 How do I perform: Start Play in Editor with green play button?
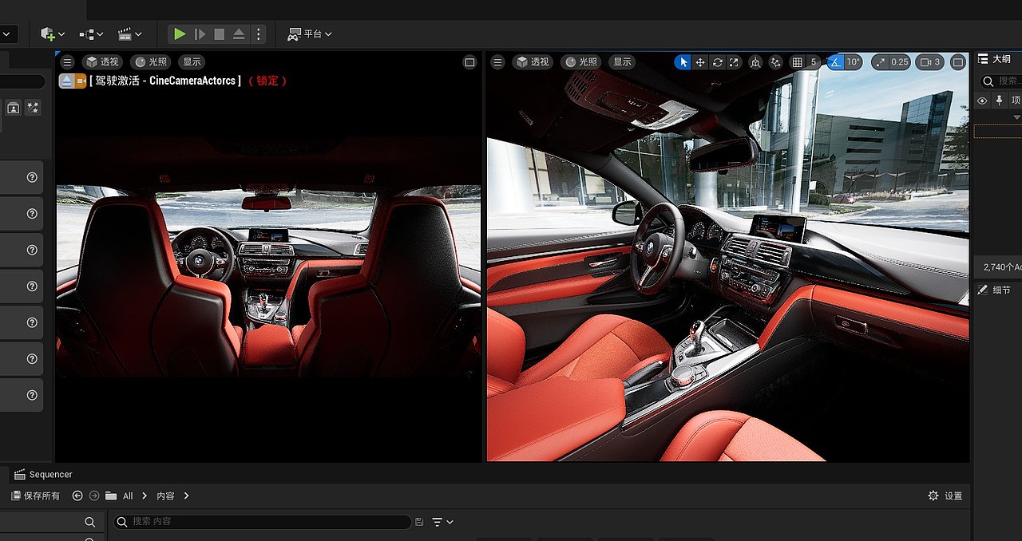click(x=180, y=34)
